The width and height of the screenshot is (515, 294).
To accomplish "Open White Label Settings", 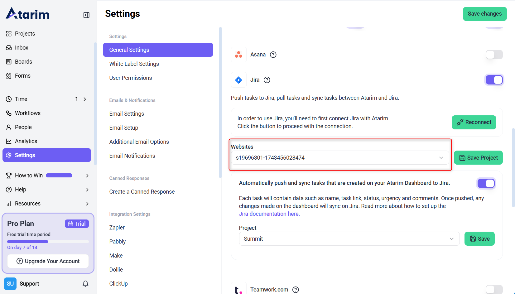I will pos(134,64).
